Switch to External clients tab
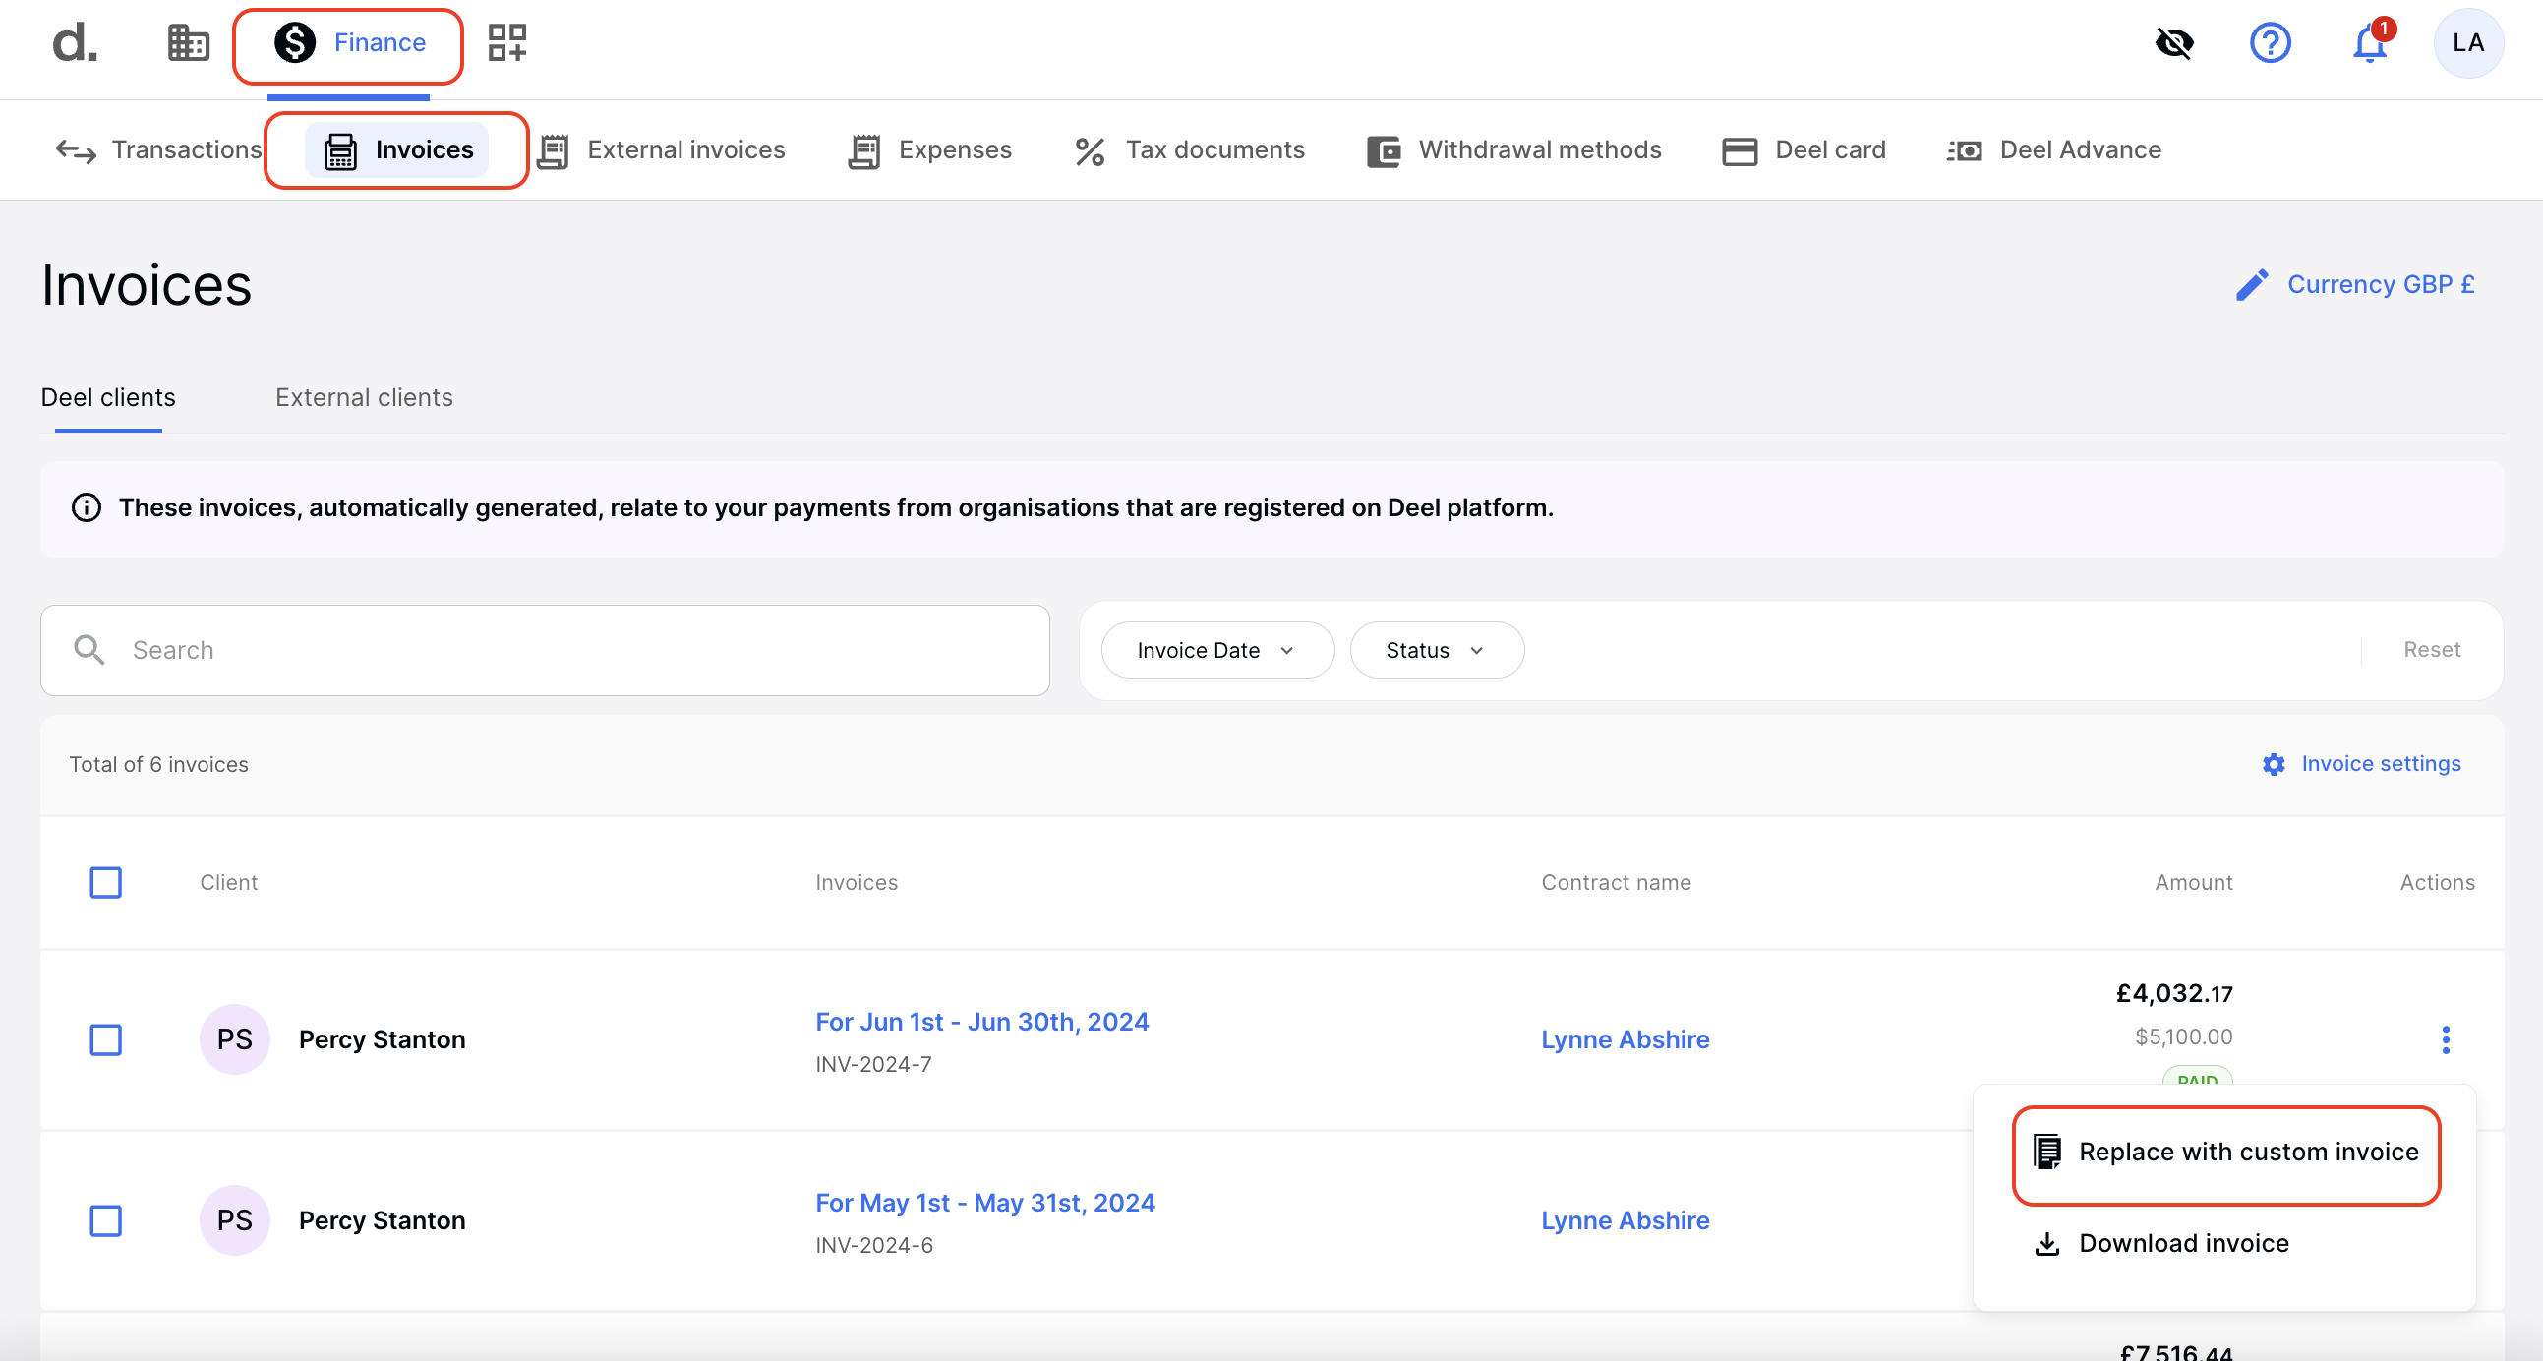 (364, 397)
